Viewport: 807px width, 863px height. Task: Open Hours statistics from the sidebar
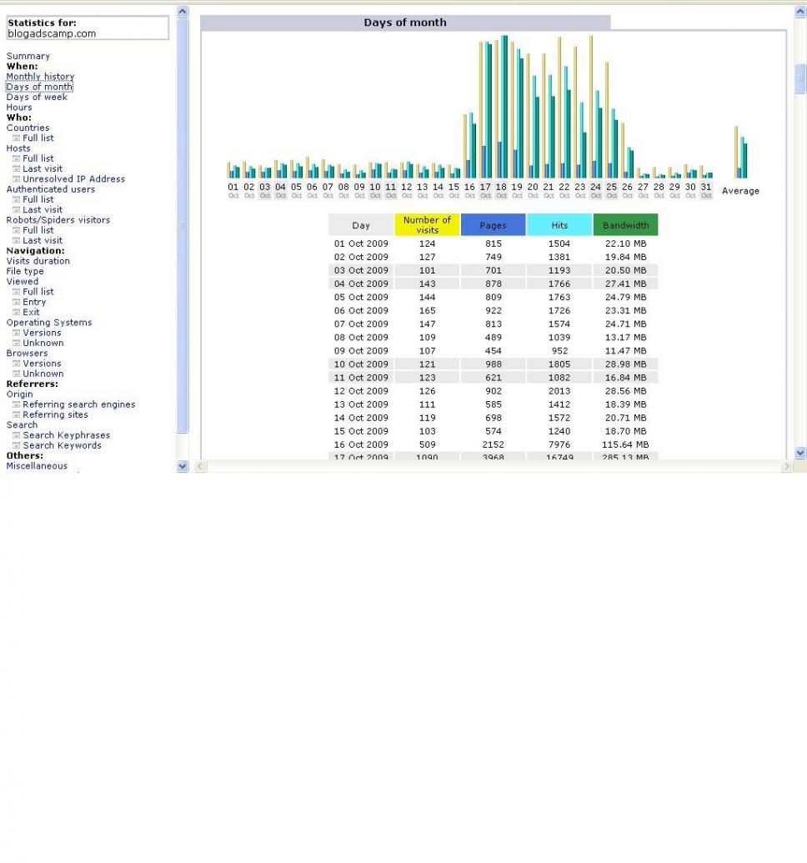coord(19,108)
